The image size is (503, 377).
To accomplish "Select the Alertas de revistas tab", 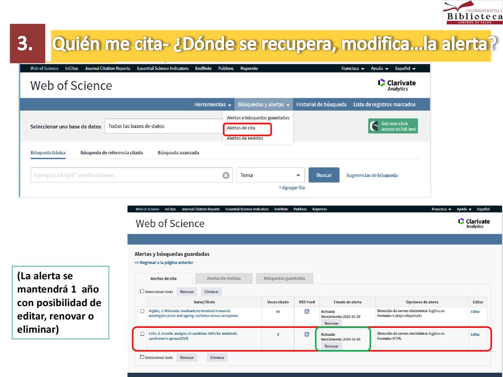I will tap(224, 278).
